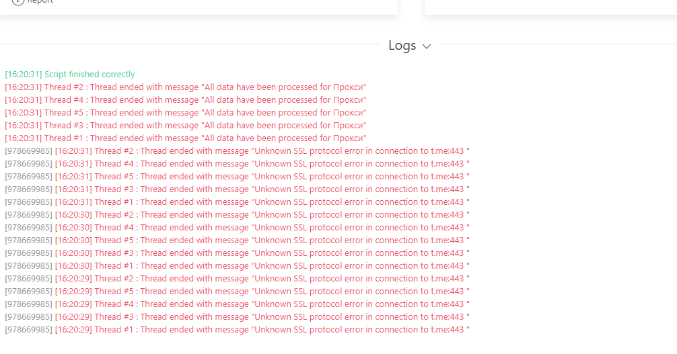
Task: Click the Logs section heading
Action: coord(402,46)
